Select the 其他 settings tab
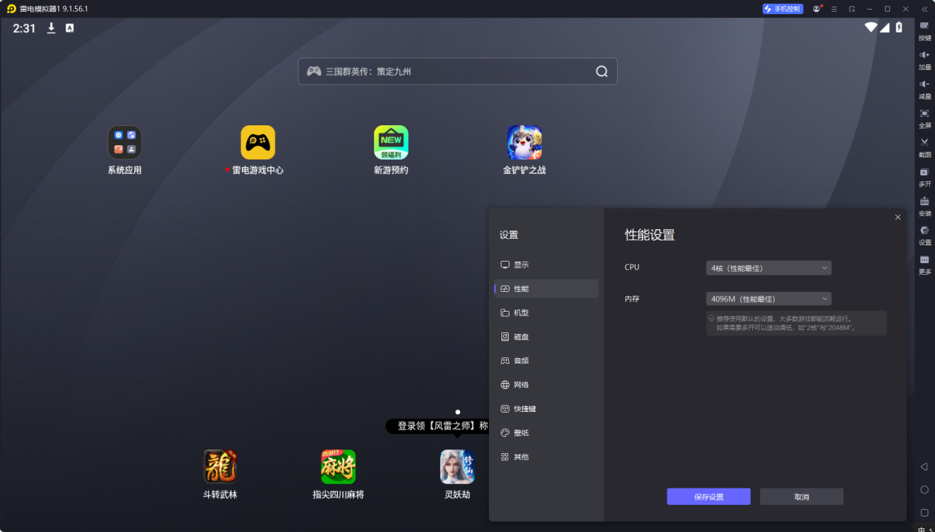Viewport: 935px width, 532px height. pyautogui.click(x=546, y=457)
